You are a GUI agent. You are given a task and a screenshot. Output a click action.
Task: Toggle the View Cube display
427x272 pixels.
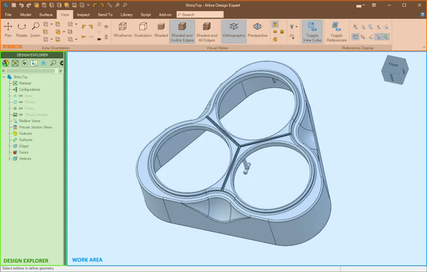(312, 32)
